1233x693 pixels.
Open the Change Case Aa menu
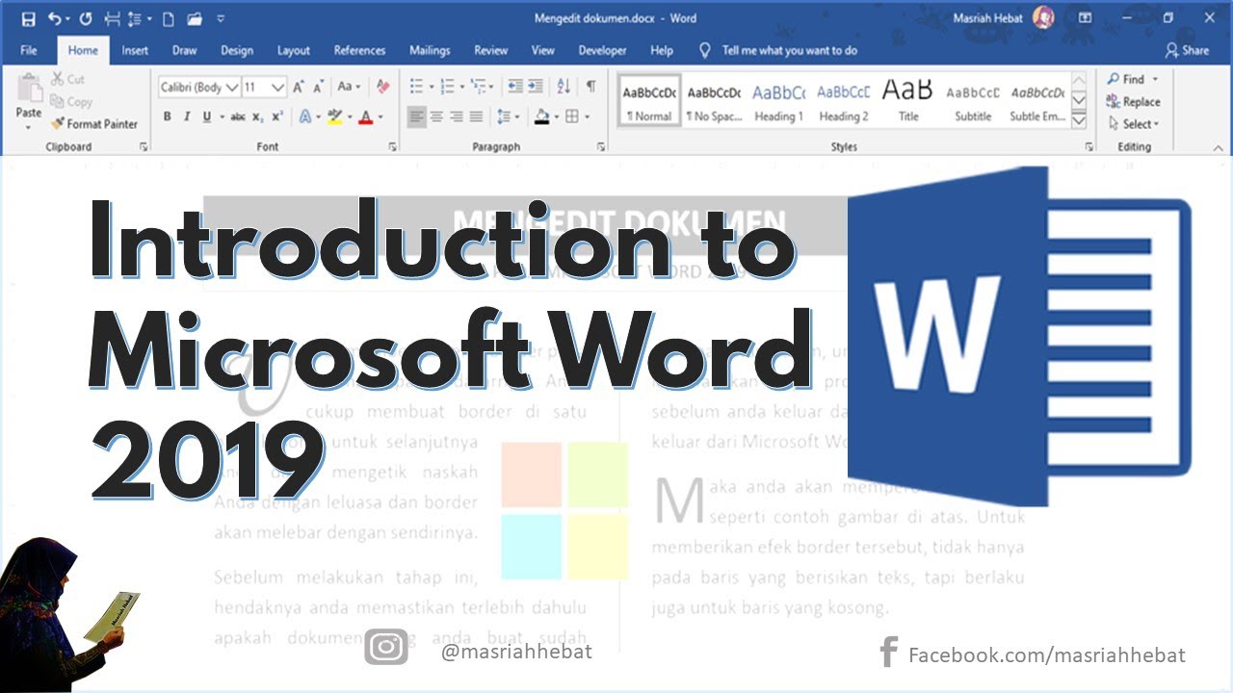349,87
